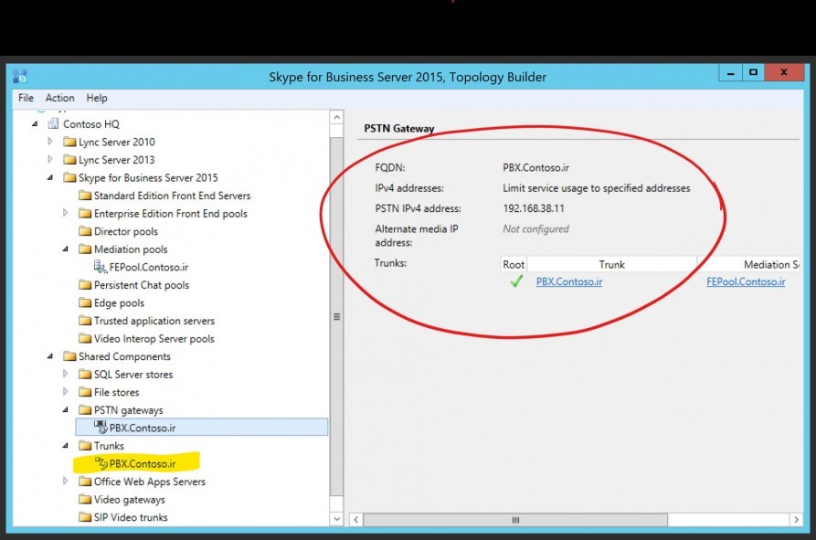The height and width of the screenshot is (540, 816).
Task: Click the PSTN gateways folder icon
Action: 85,410
